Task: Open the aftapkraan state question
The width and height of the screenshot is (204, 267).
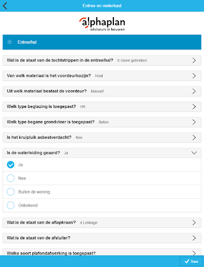Action: coord(102,223)
